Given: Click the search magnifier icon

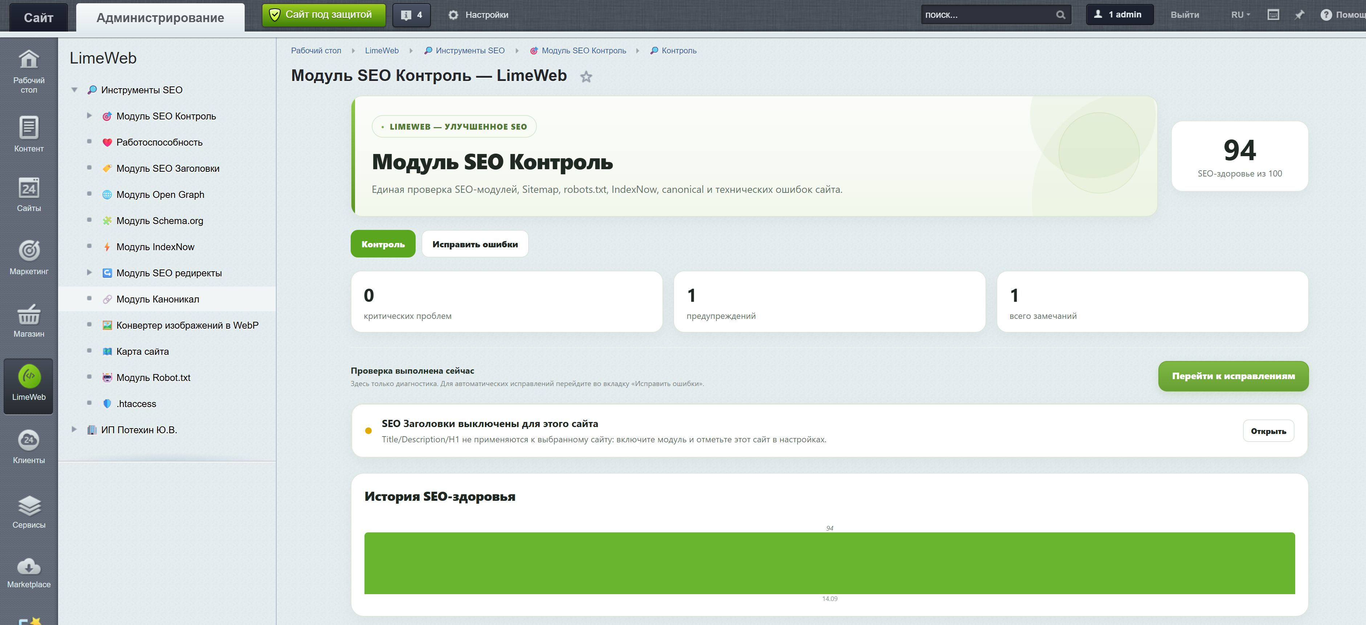Looking at the screenshot, I should coord(1061,15).
